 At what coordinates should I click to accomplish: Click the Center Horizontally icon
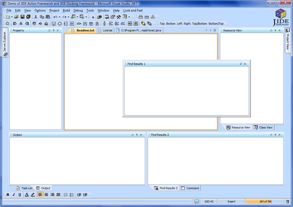[x=130, y=24]
